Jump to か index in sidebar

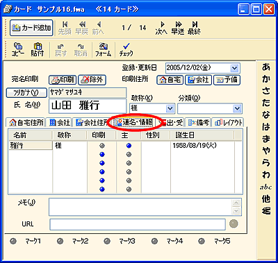266,79
